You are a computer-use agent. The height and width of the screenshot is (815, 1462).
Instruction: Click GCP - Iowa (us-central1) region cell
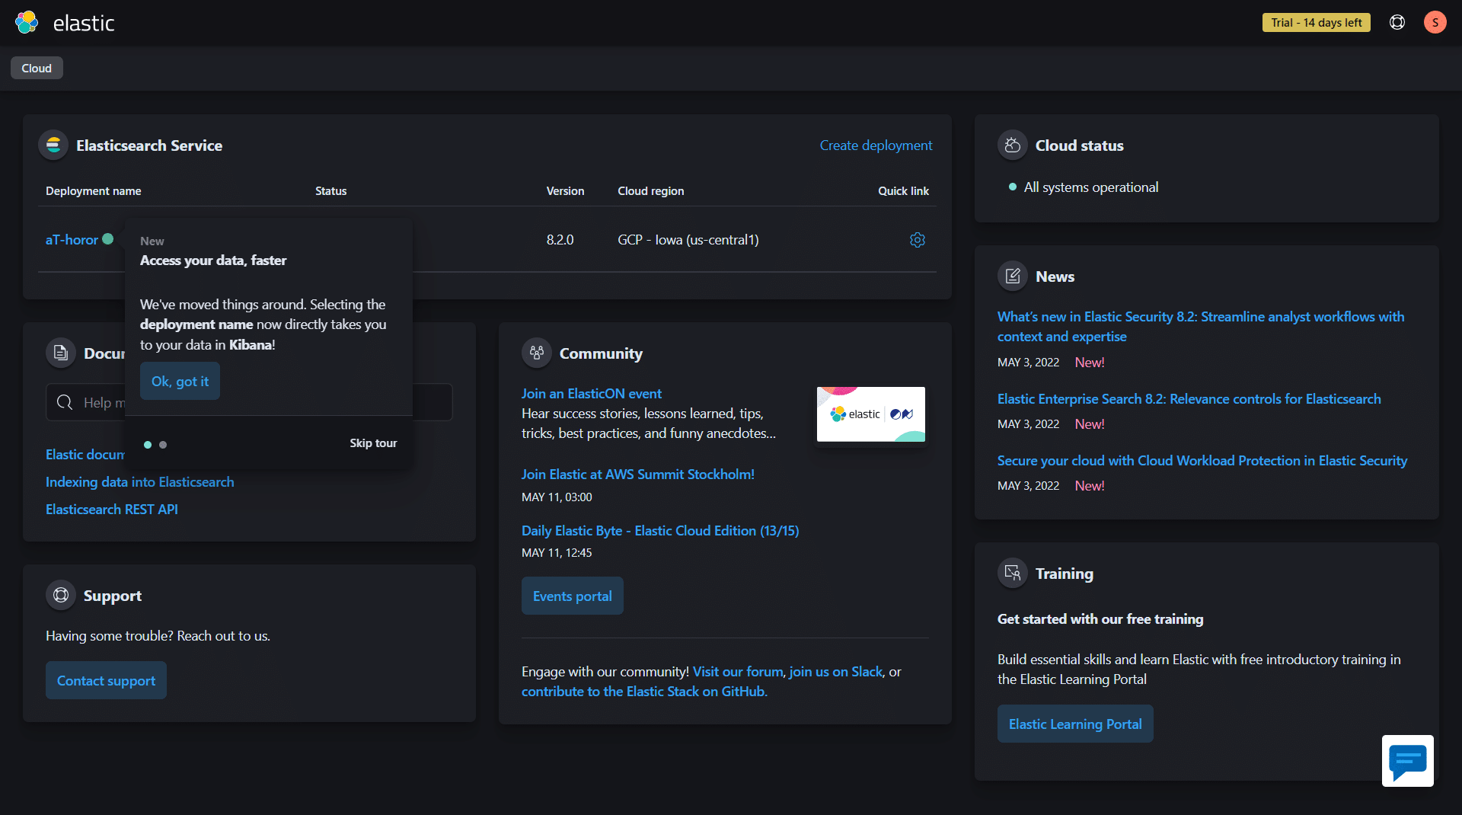[688, 240]
